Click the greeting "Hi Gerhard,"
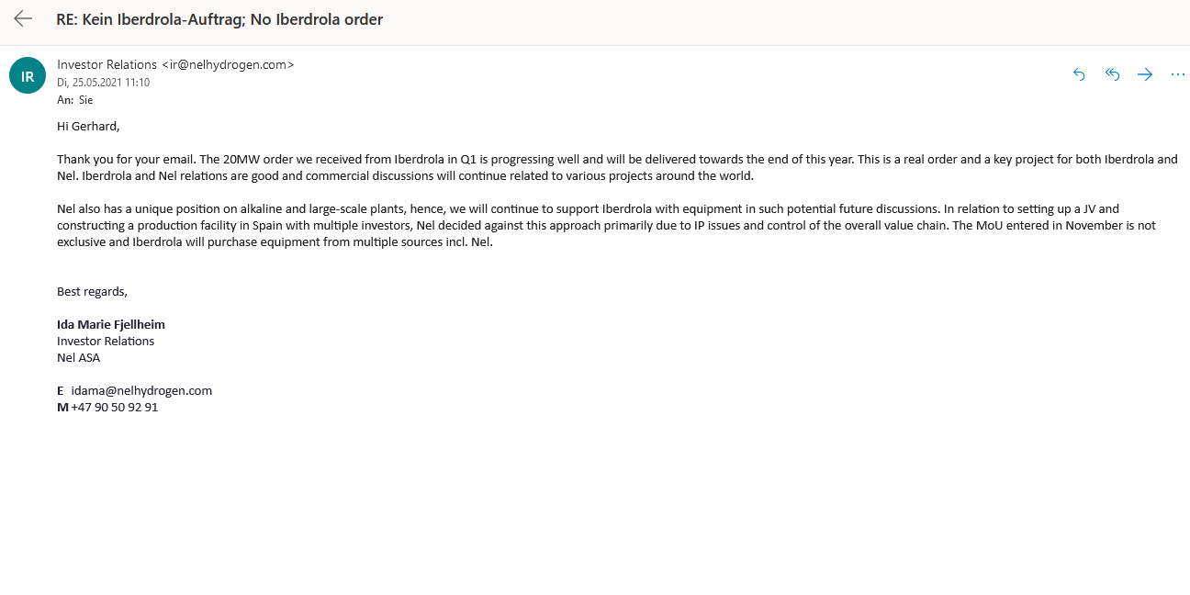 tap(88, 126)
